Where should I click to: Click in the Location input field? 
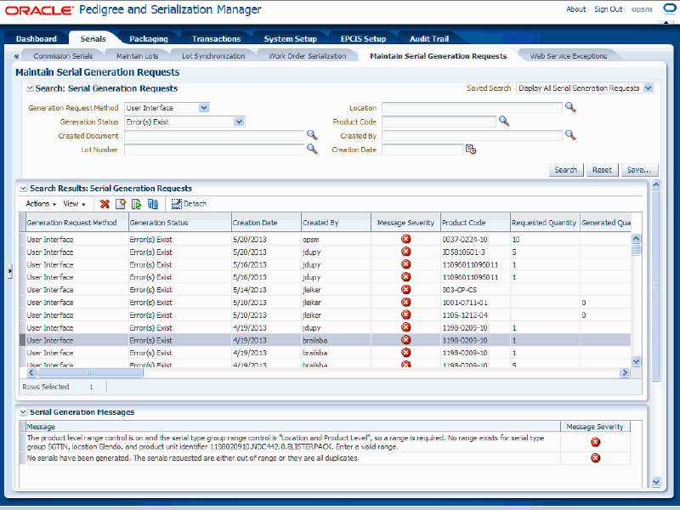click(x=472, y=108)
